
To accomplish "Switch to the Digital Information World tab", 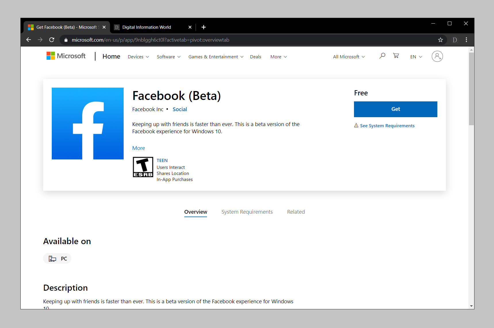I will (x=147, y=27).
